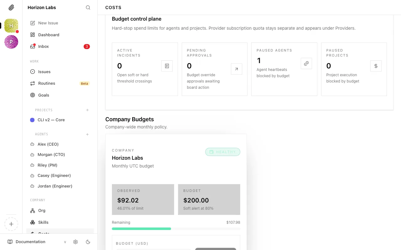Click the robot icon beside Jordan (Engineer)
This screenshot has width=401, height=250.
click(x=32, y=186)
